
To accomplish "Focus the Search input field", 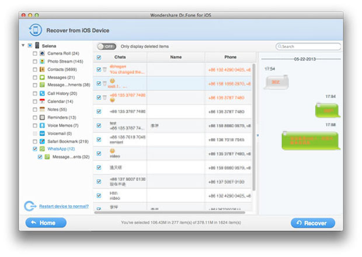I will pyautogui.click(x=308, y=47).
